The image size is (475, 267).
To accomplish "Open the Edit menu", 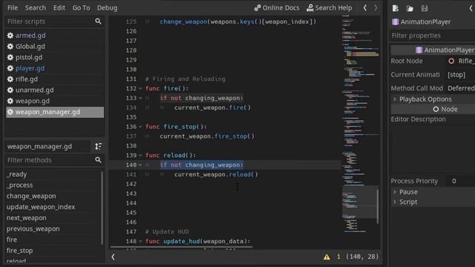I will [59, 7].
